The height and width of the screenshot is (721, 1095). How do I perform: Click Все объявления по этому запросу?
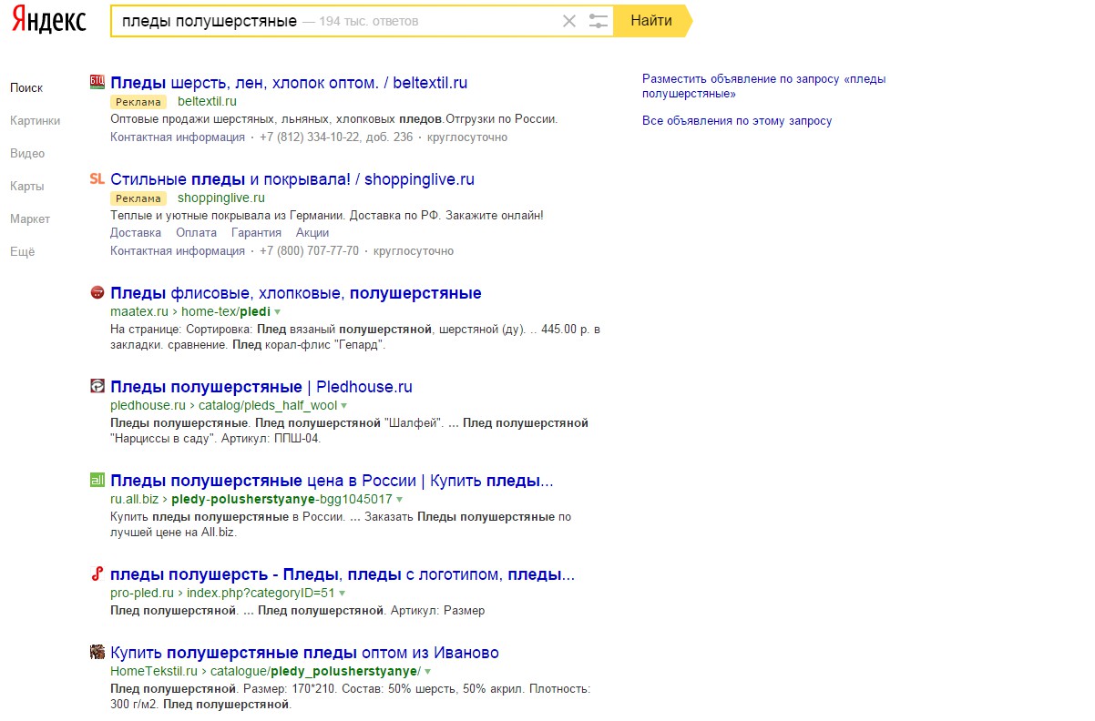click(737, 121)
